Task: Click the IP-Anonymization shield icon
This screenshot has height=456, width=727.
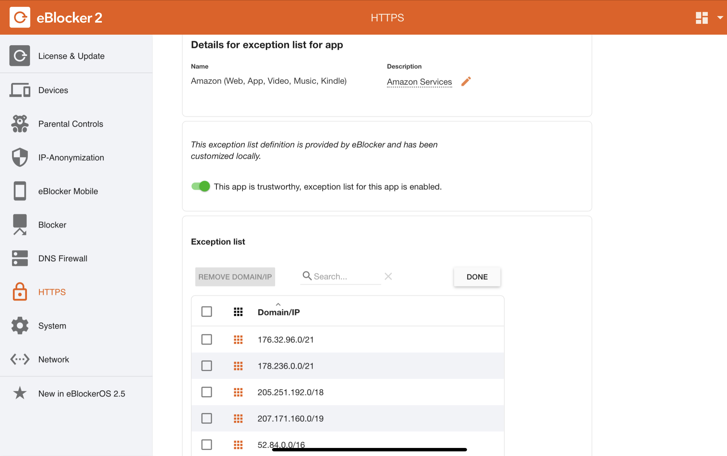Action: [20, 157]
